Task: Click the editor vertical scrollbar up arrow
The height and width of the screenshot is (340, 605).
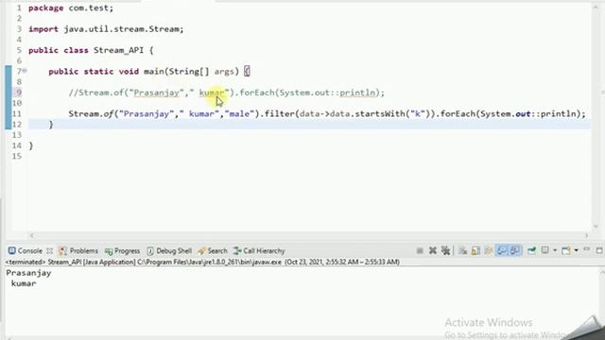Action: (596, 7)
